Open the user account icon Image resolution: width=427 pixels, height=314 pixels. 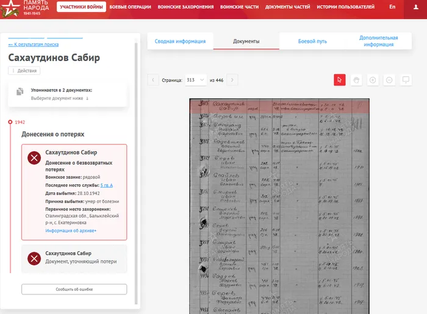click(416, 7)
